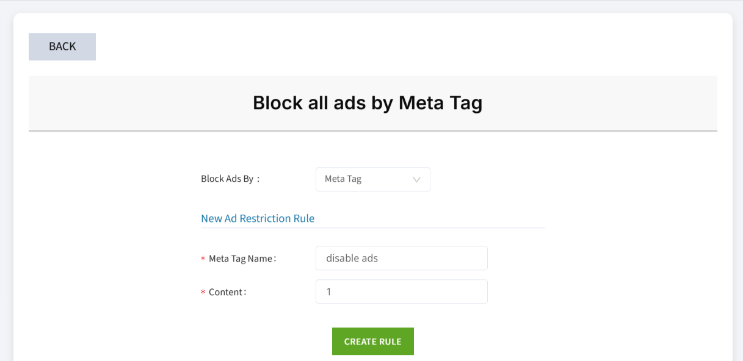This screenshot has width=743, height=361.
Task: Select the "Meta Tag" value text in dropdown
Action: [x=343, y=179]
